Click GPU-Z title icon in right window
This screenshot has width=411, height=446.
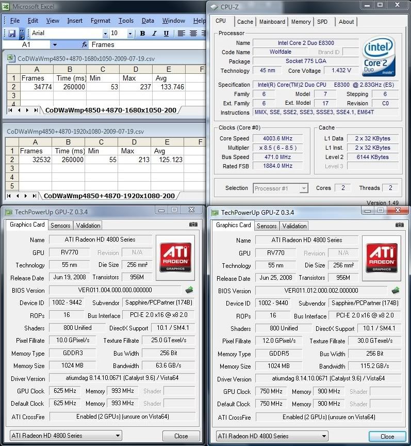(215, 213)
